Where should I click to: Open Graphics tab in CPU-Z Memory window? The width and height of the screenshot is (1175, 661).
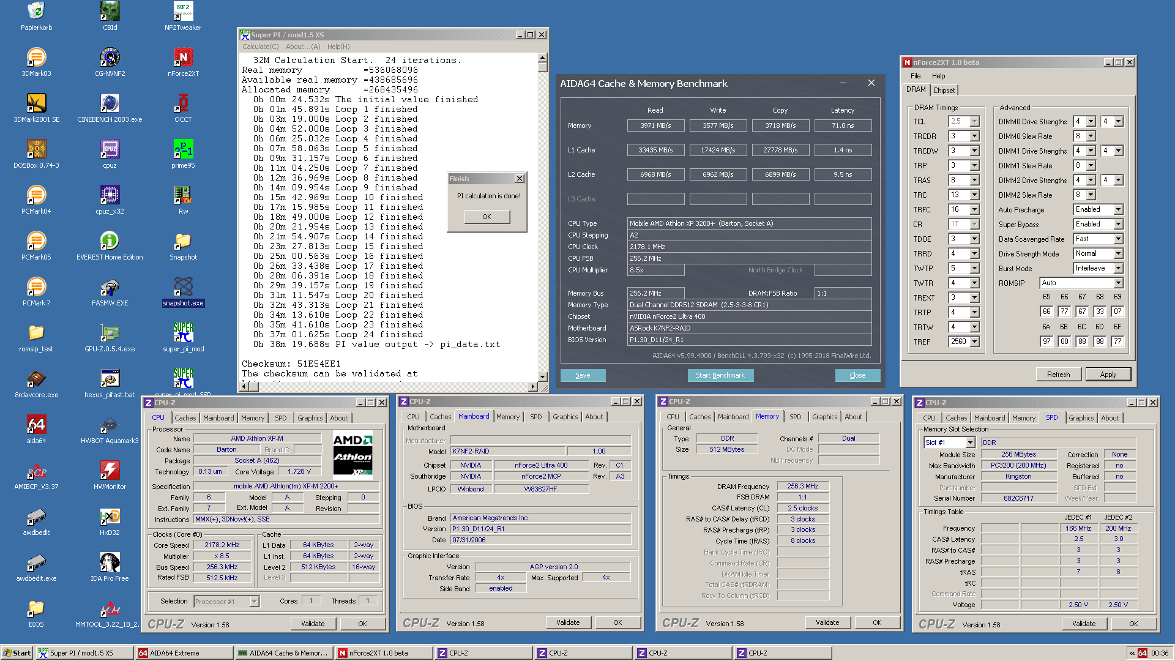click(x=824, y=417)
